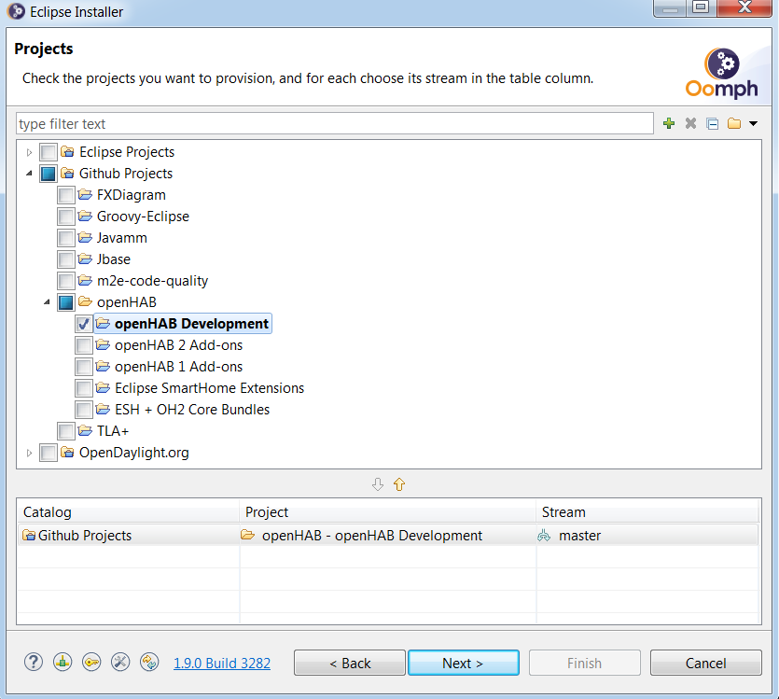Viewport: 779px width, 699px height.
Task: Click the master stream branch icon
Action: coord(545,536)
